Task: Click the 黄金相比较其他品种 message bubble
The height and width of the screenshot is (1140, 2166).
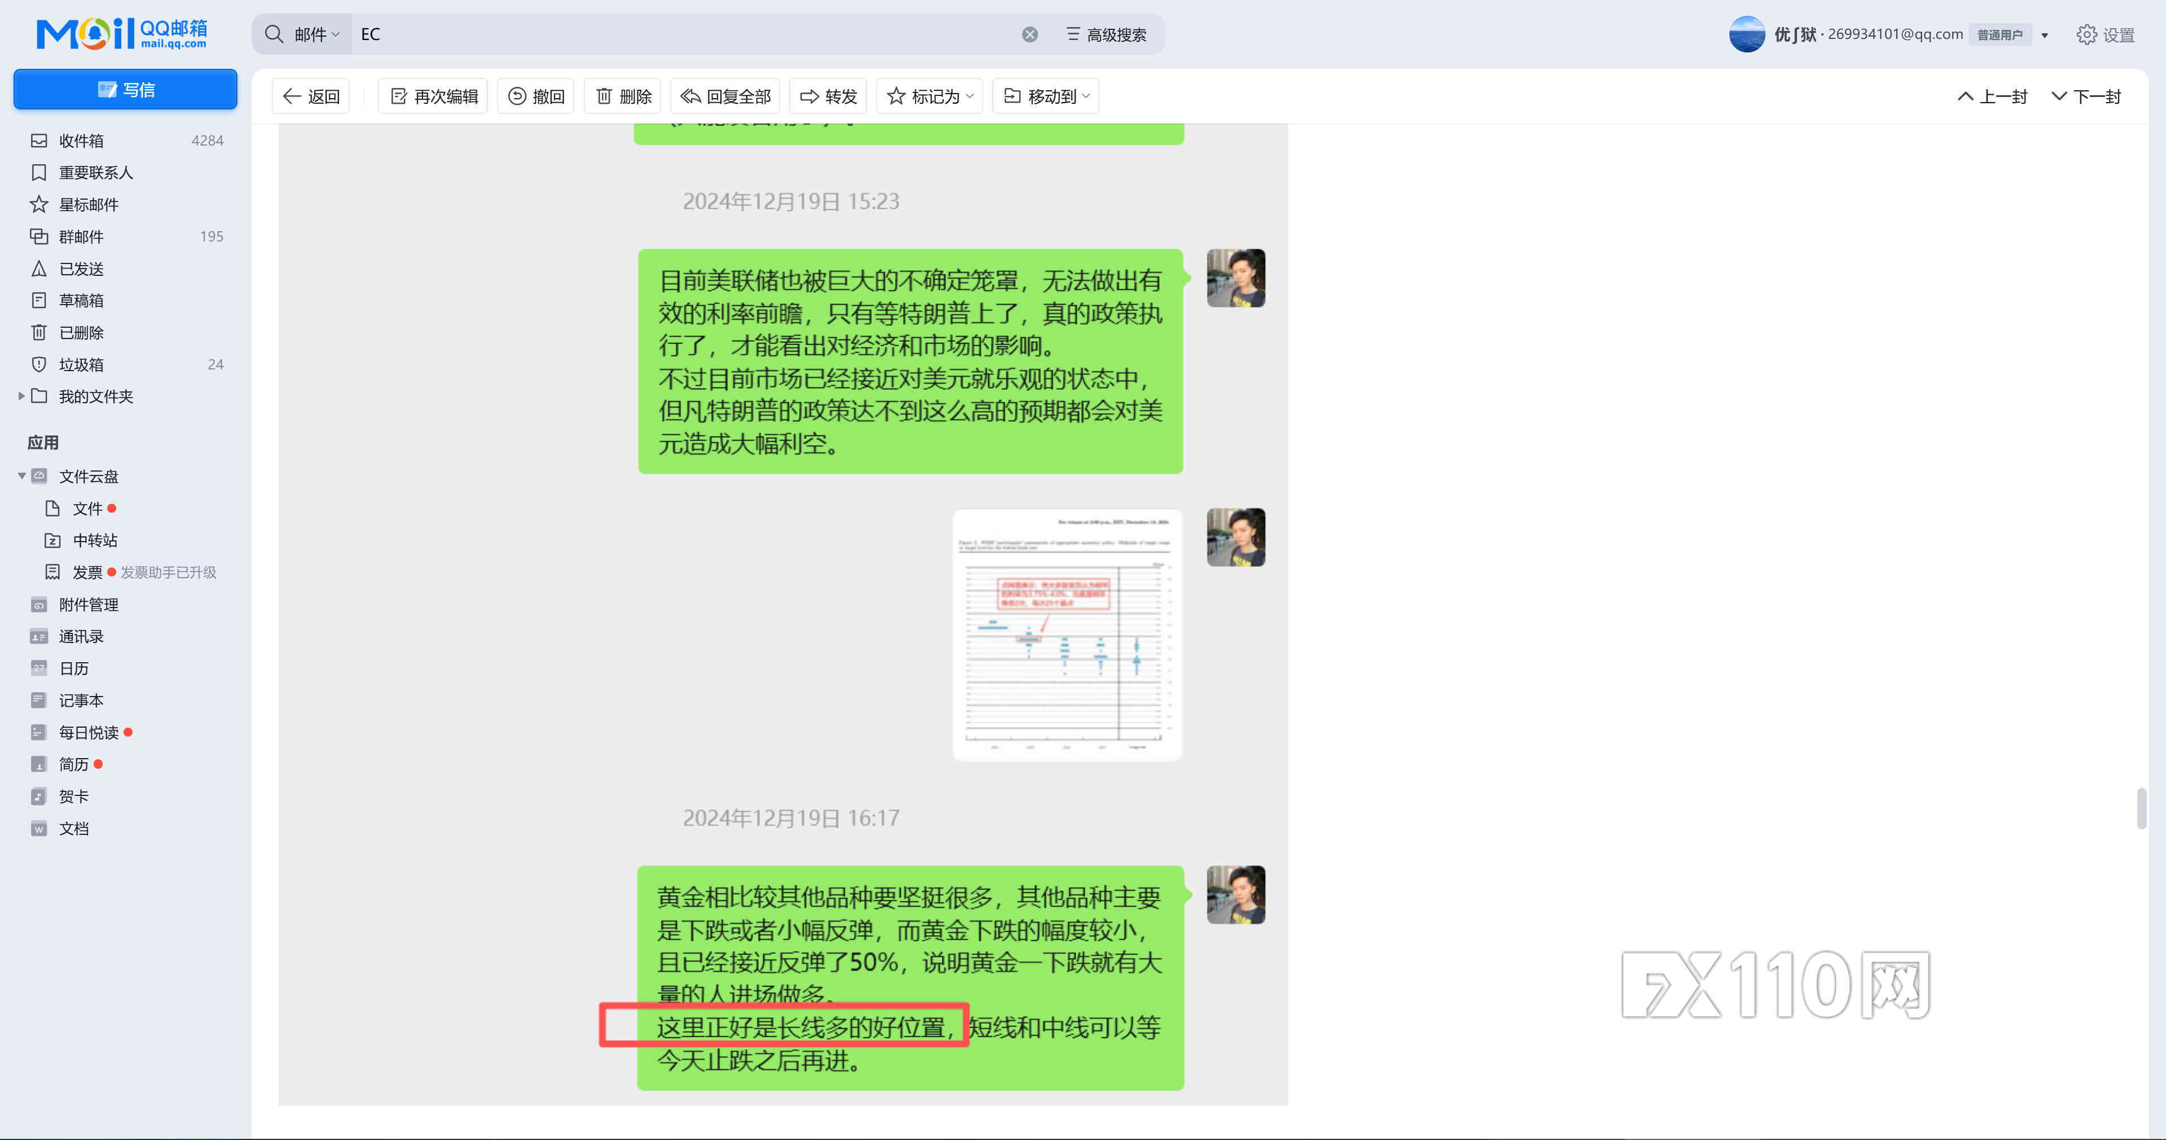Action: pos(910,978)
